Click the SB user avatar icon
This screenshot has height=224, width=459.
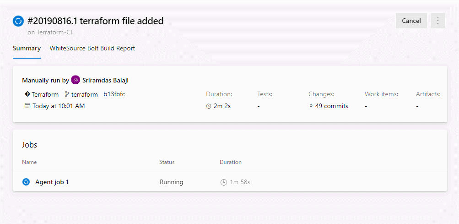[76, 80]
